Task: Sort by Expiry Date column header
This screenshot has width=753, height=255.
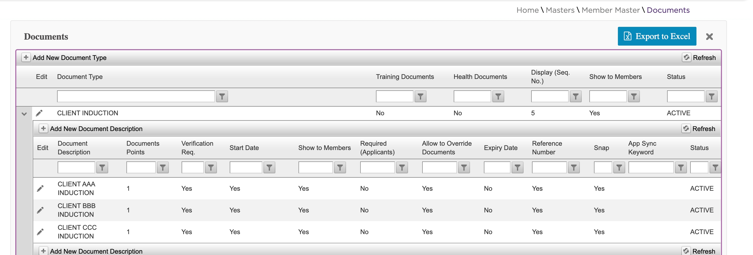Action: (501, 148)
